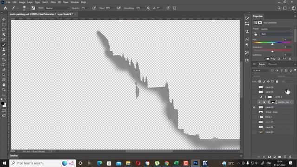The width and height of the screenshot is (297, 167).
Task: Open Smoothing value dropdown
Action: click(143, 8)
